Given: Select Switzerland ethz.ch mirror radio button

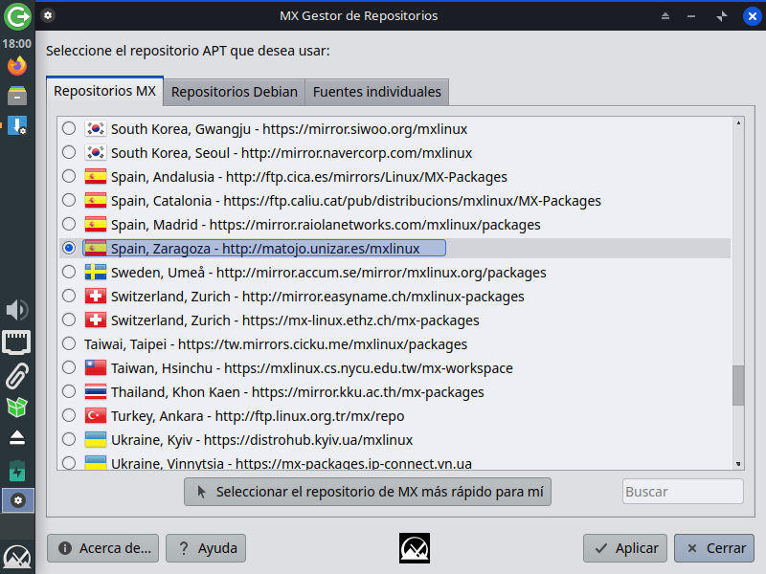Looking at the screenshot, I should click(x=69, y=320).
